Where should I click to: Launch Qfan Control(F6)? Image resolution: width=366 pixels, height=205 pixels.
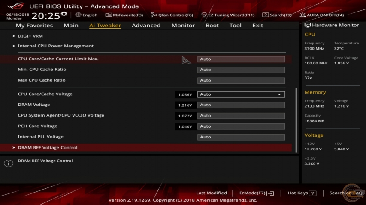(x=172, y=15)
